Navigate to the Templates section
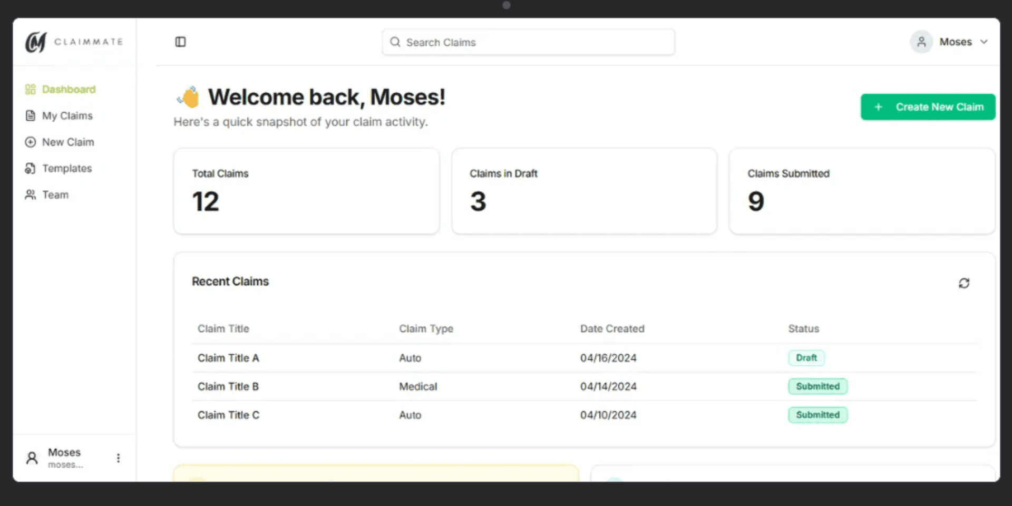The image size is (1012, 506). point(66,168)
